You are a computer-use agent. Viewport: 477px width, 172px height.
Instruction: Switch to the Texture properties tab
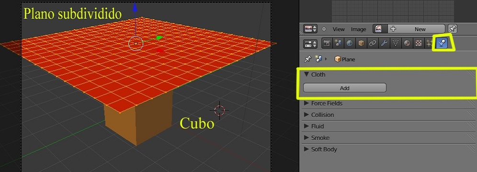[x=418, y=43]
